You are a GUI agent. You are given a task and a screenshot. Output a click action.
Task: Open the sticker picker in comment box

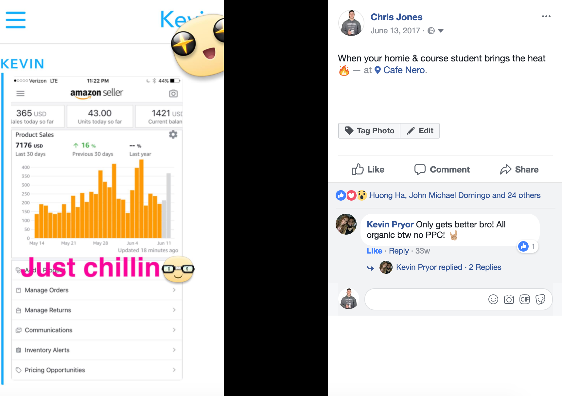pyautogui.click(x=540, y=299)
